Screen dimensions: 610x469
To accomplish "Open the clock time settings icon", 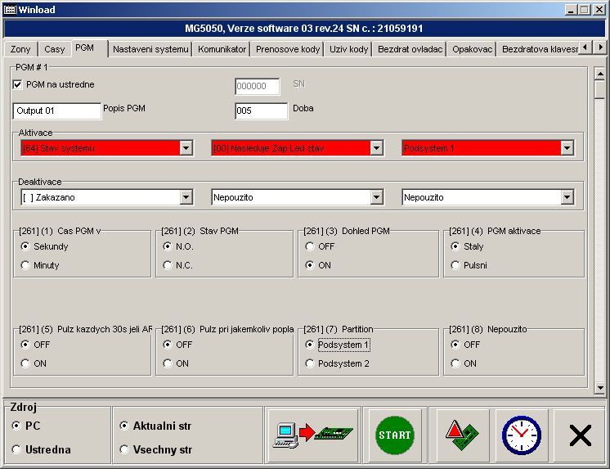I will pyautogui.click(x=521, y=435).
